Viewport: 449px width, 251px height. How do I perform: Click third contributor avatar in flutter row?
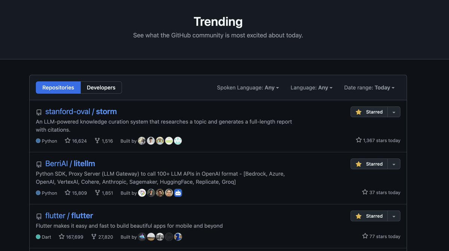coord(160,237)
